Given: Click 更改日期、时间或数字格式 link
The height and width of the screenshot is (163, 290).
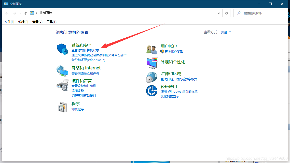Looking at the screenshot, I should [x=179, y=79].
